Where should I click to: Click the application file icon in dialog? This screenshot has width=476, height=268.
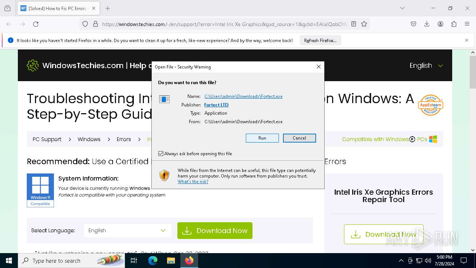click(x=164, y=99)
